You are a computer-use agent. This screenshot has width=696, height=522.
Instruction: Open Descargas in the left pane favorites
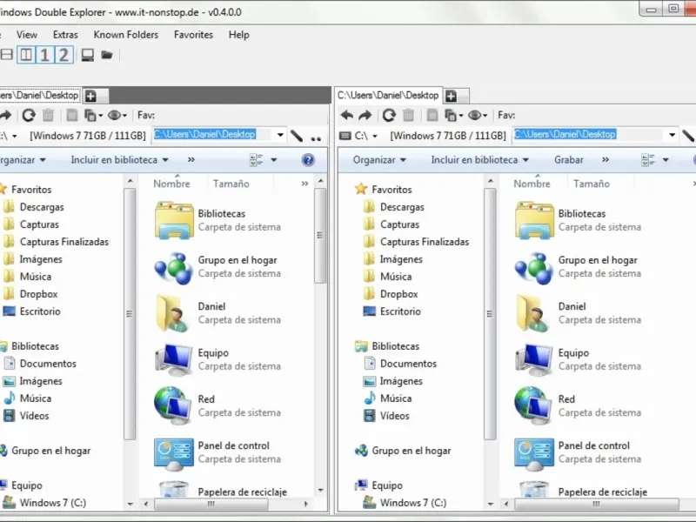pyautogui.click(x=42, y=207)
